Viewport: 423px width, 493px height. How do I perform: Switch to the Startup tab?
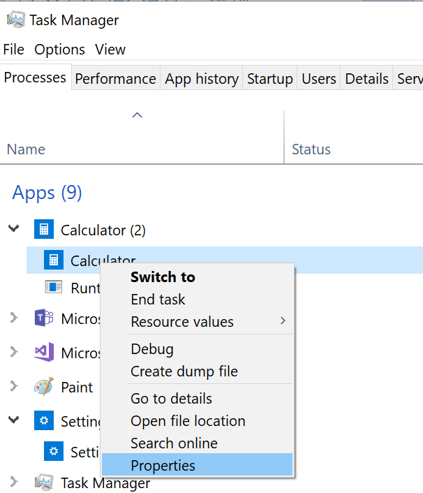pos(270,79)
